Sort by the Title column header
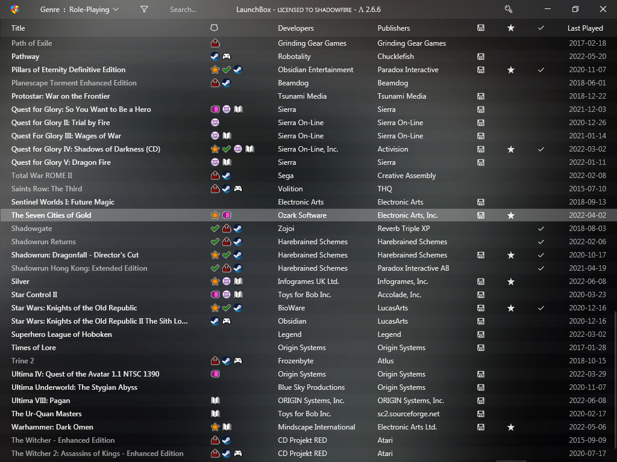This screenshot has width=617, height=462. click(18, 28)
